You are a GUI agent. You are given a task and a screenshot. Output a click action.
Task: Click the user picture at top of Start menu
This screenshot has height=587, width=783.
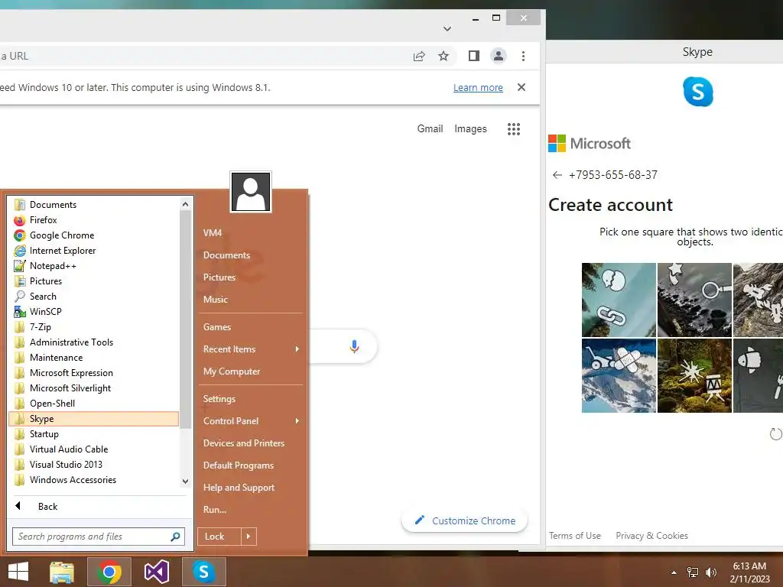pos(251,192)
